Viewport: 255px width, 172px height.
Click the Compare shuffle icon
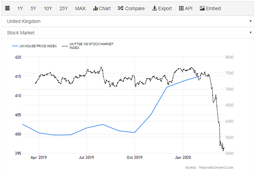(121, 8)
